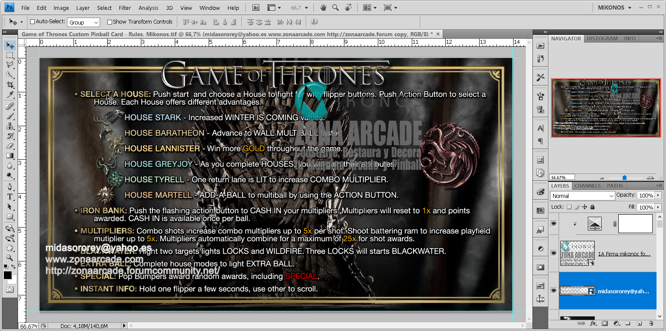Click the Delete layer trash icon

pyautogui.click(x=651, y=323)
